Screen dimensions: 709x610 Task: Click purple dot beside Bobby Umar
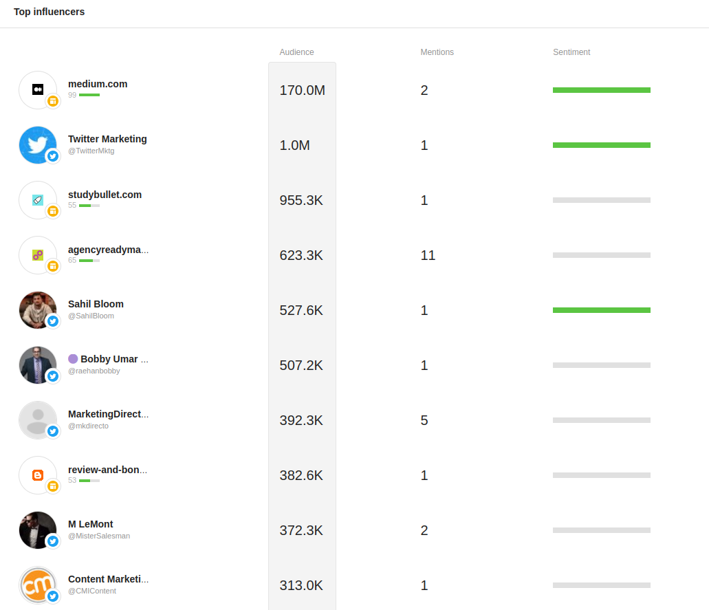pyautogui.click(x=73, y=359)
